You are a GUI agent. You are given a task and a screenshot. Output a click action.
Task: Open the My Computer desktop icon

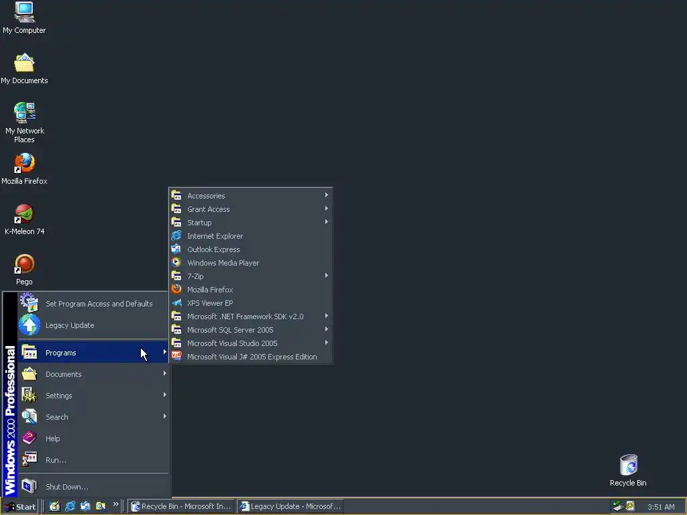[24, 17]
